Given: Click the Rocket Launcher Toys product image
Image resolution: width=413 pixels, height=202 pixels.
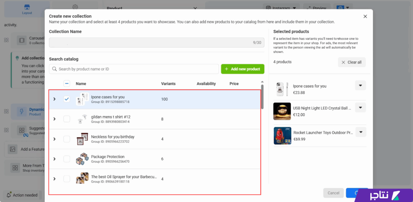Looking at the screenshot, I should tap(282, 136).
